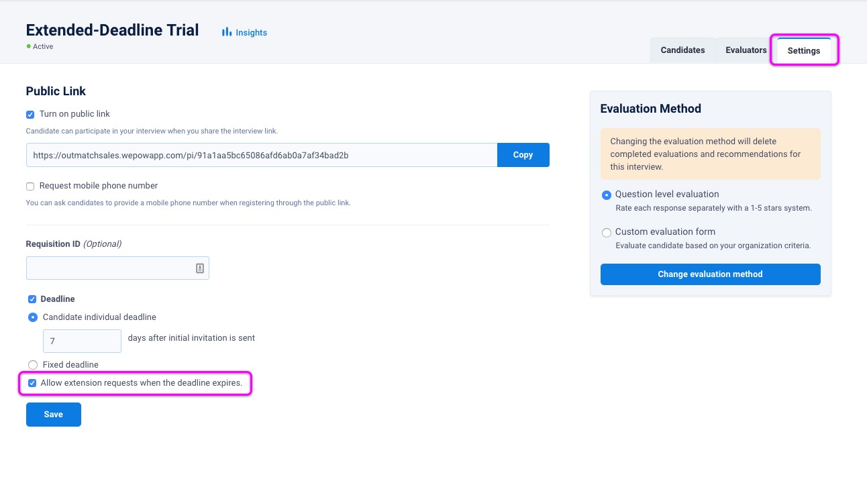Open the Settings tab
Image resolution: width=867 pixels, height=483 pixels.
click(804, 50)
